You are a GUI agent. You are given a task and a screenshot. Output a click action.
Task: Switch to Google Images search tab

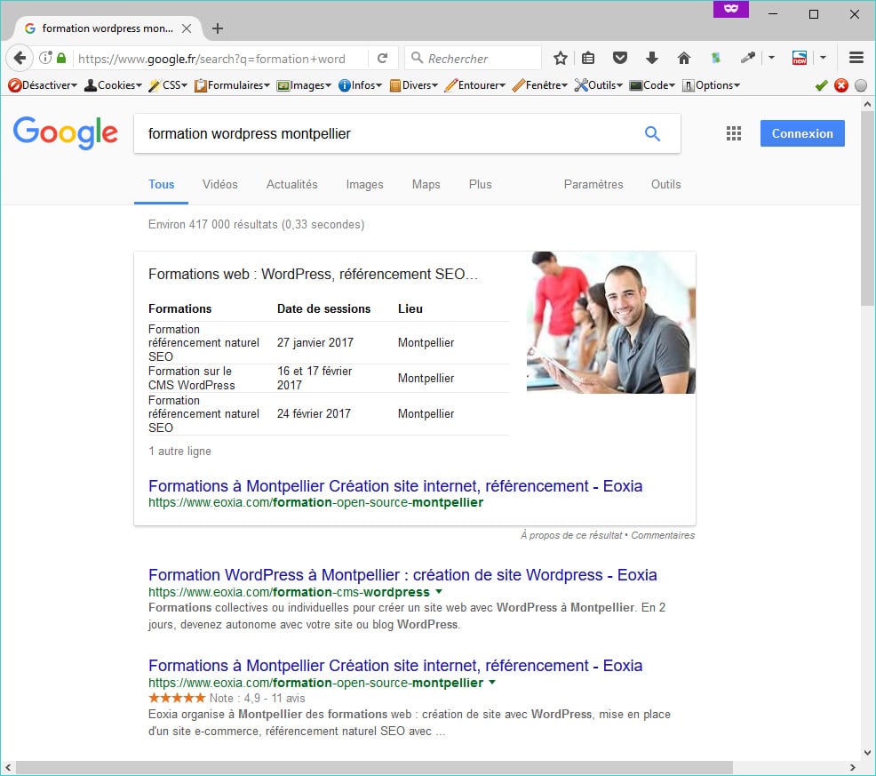pos(364,185)
